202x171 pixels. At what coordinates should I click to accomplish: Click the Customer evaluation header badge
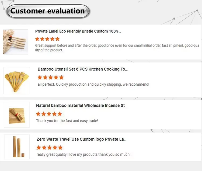(48, 11)
